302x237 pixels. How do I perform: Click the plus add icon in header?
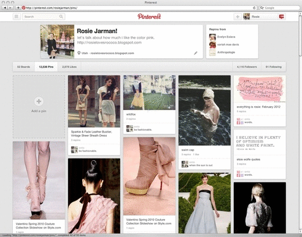tap(238, 17)
